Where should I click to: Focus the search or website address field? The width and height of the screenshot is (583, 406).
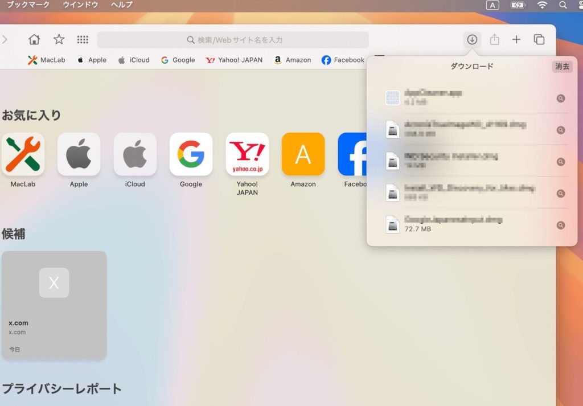(x=233, y=40)
